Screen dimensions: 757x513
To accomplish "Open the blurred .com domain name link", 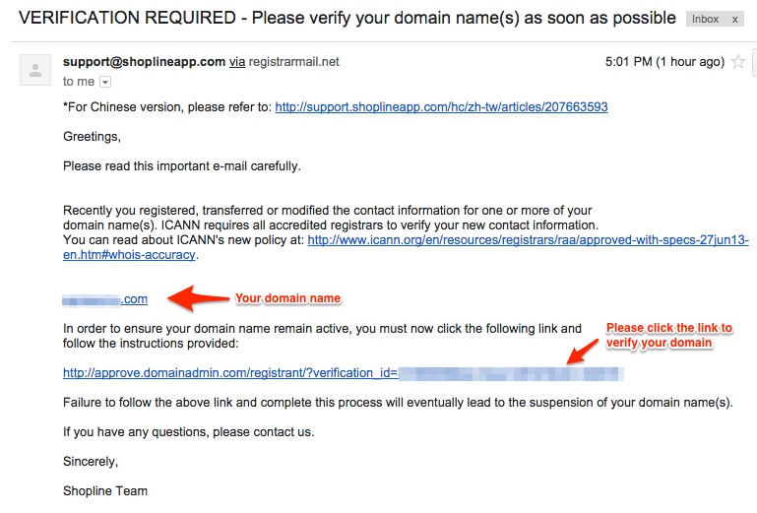I will [x=104, y=299].
